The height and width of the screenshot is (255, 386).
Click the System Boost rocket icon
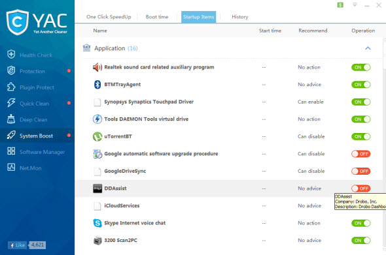coord(11,135)
